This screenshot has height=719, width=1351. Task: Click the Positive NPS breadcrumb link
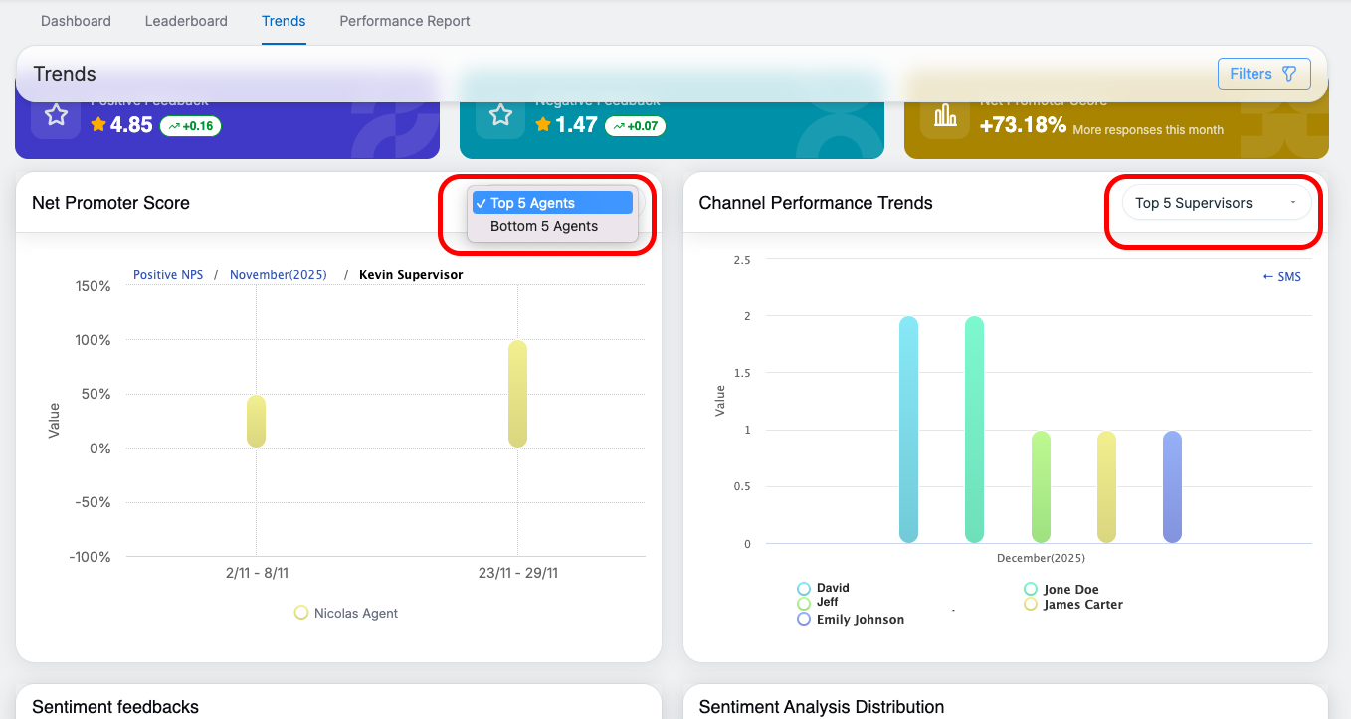click(168, 275)
